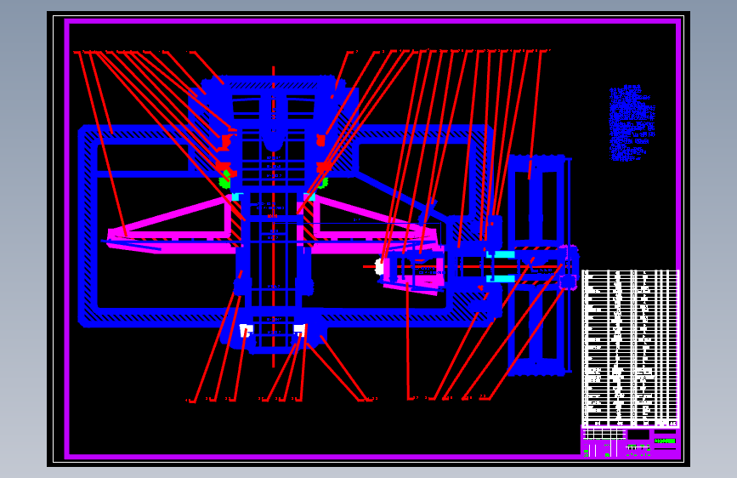Select the large blue belt pulley wheel
The width and height of the screenshot is (737, 478).
click(x=536, y=265)
